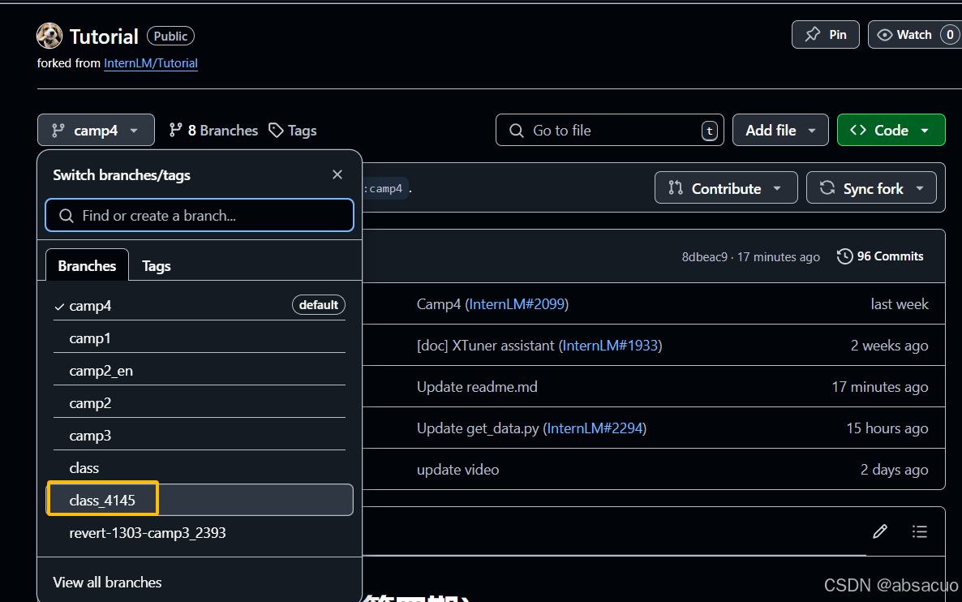
Task: Expand the Contribute dropdown
Action: tap(726, 188)
